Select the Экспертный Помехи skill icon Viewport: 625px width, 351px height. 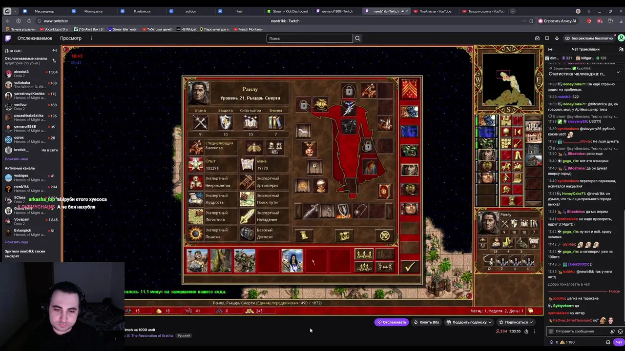[196, 234]
